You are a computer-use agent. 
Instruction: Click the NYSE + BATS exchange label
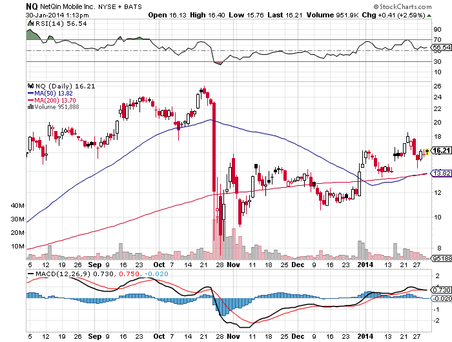point(120,6)
